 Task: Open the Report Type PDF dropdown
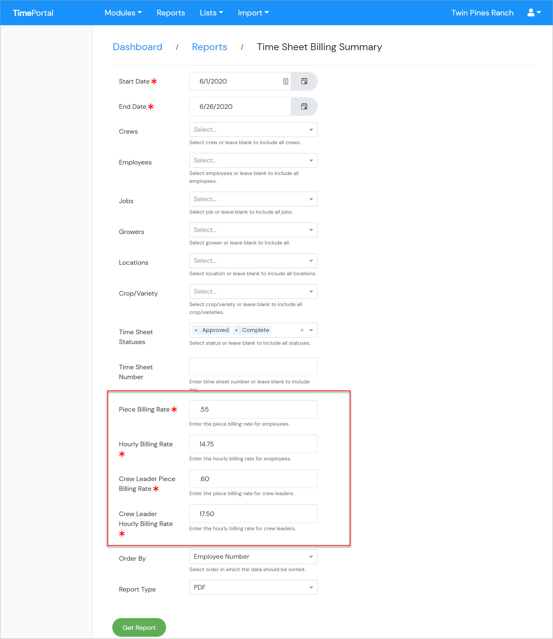pos(253,588)
